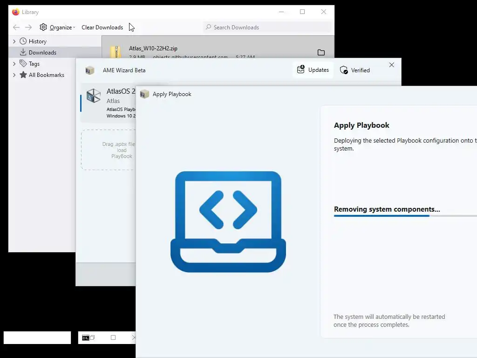Click the Firefox icon in Library titlebar

point(15,12)
